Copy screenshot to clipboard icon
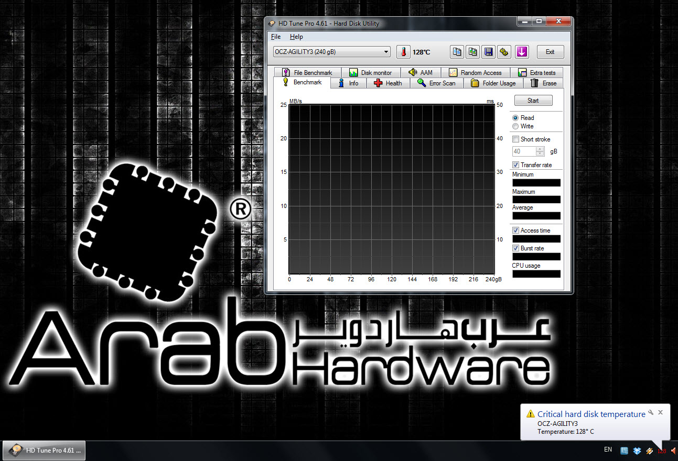678x461 pixels. pyautogui.click(x=473, y=52)
